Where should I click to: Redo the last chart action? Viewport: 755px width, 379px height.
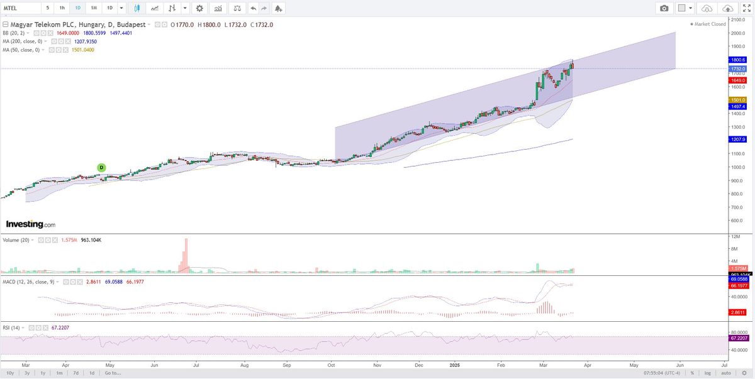coord(263,8)
